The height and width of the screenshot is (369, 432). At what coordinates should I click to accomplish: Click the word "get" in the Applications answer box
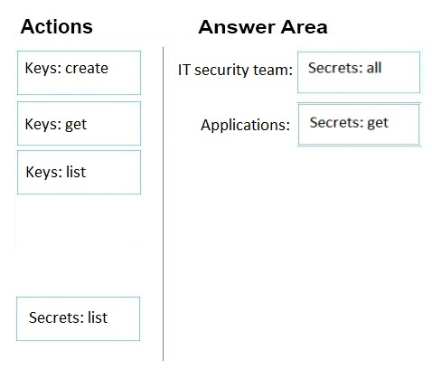pos(378,123)
